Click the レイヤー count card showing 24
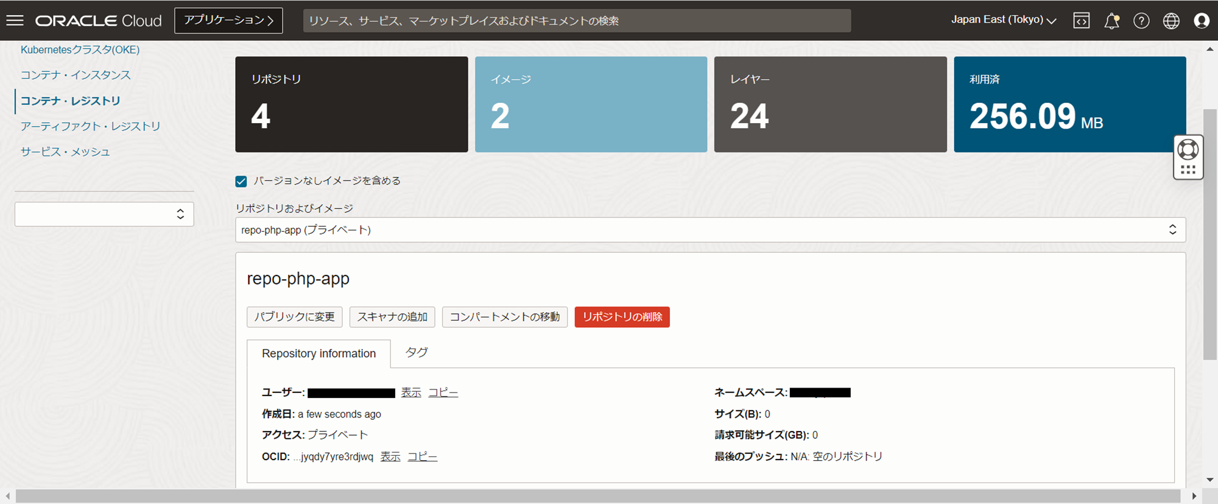1218x504 pixels. pos(830,104)
